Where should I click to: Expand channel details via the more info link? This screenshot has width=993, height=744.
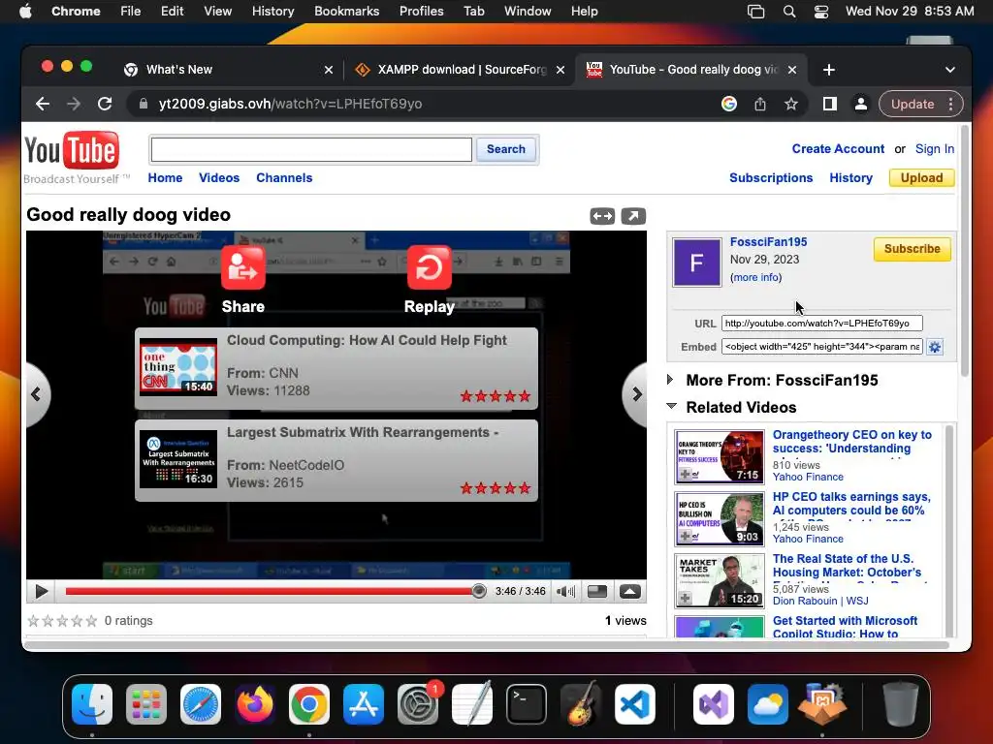tap(756, 277)
